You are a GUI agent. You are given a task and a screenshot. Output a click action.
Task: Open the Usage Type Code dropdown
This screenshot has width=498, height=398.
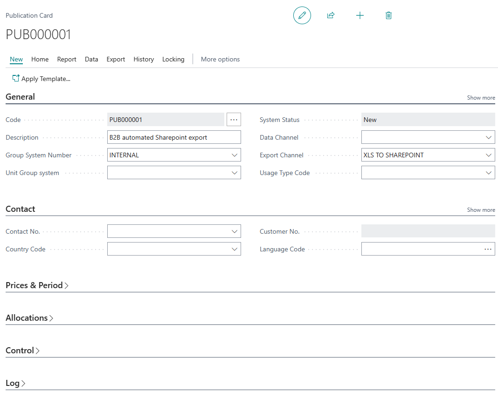tap(488, 173)
